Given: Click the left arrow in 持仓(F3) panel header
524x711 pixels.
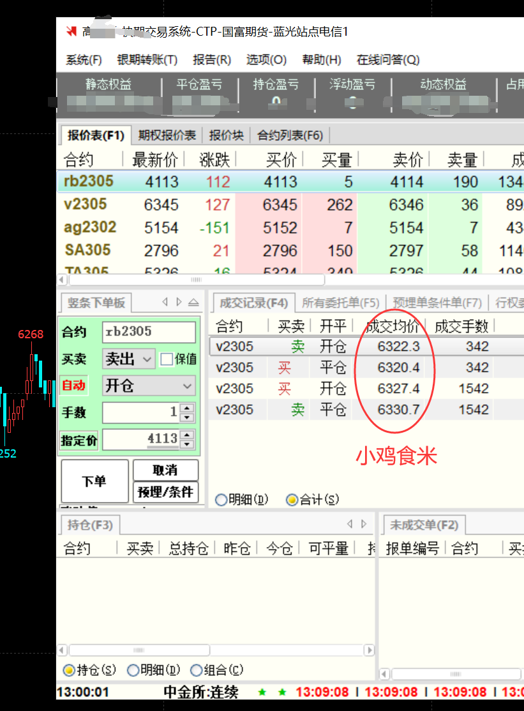Looking at the screenshot, I should (x=350, y=524).
